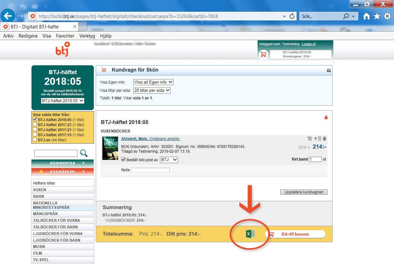Select Häftets titlar in sidebar
This screenshot has height=264, width=394.
point(63,183)
